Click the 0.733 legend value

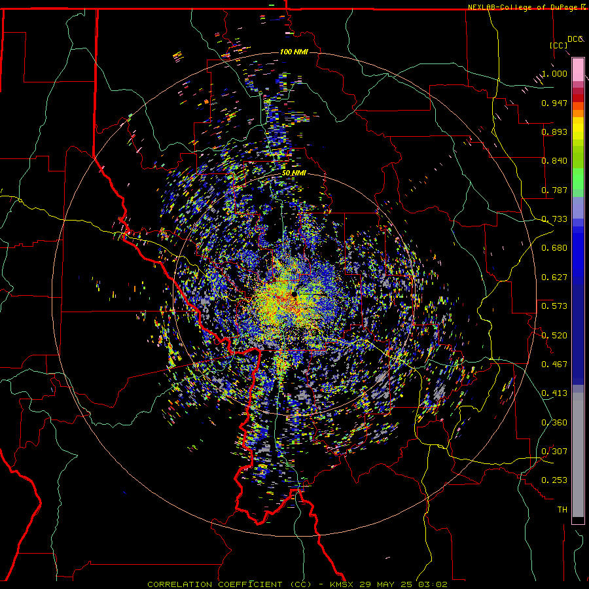(554, 219)
